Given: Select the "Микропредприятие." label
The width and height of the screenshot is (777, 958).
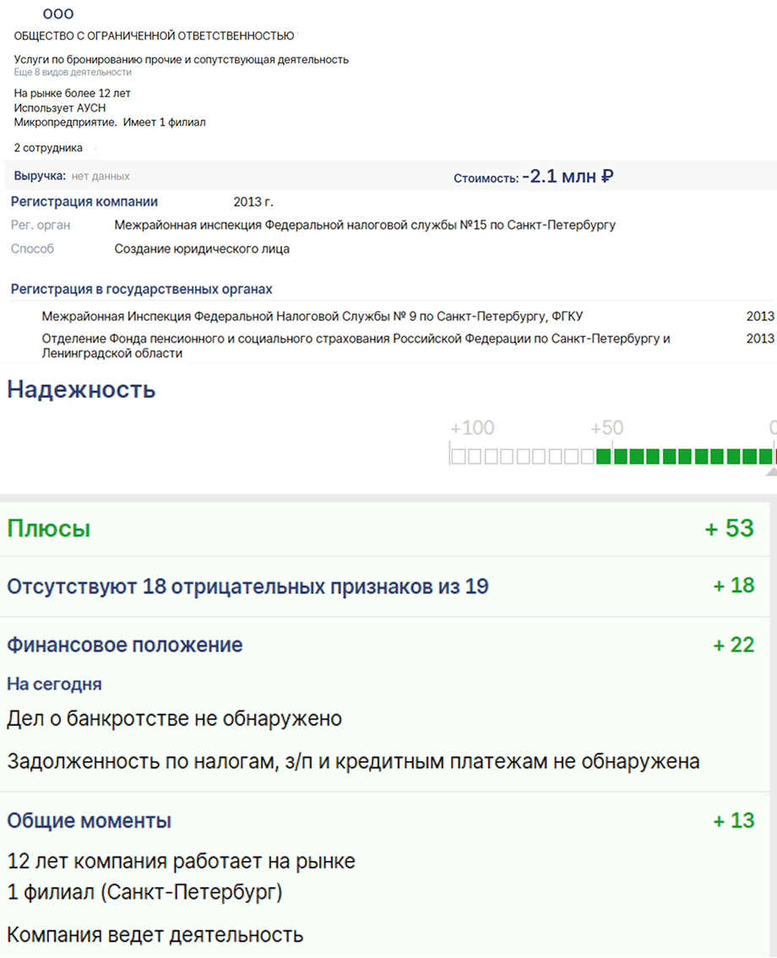Looking at the screenshot, I should click(65, 122).
